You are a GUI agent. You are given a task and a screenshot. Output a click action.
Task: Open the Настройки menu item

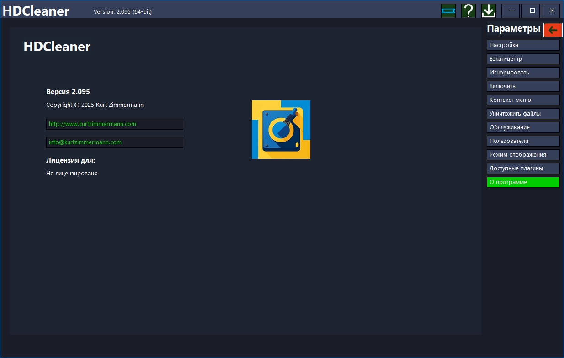[523, 45]
